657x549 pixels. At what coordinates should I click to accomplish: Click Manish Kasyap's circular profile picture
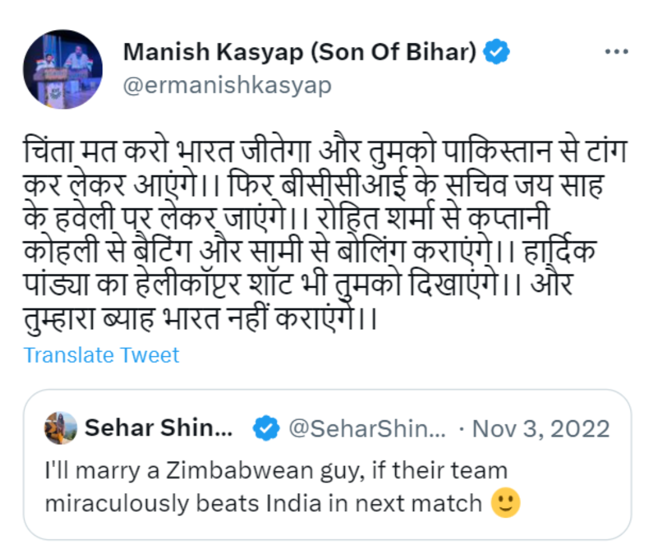tap(63, 69)
